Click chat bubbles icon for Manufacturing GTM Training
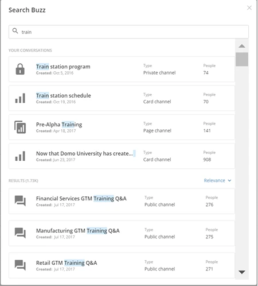The image size is (258, 286). point(20,233)
